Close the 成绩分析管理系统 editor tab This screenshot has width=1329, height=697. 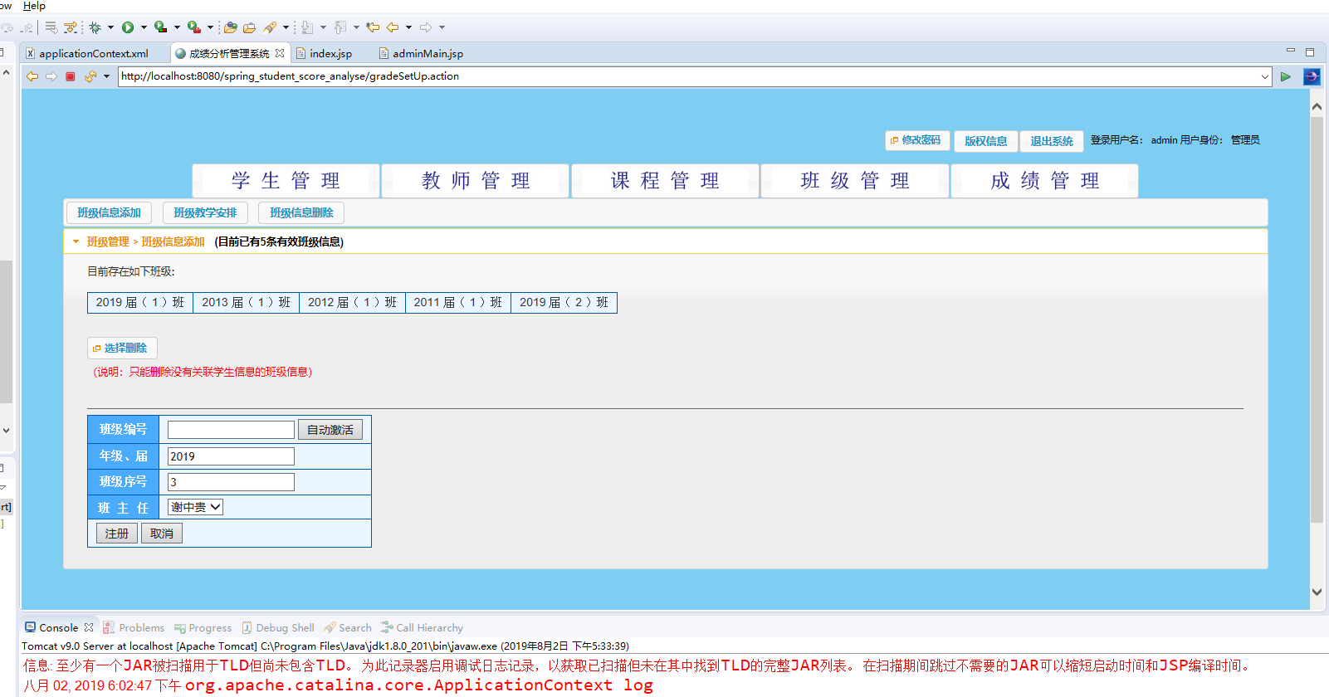click(x=280, y=53)
